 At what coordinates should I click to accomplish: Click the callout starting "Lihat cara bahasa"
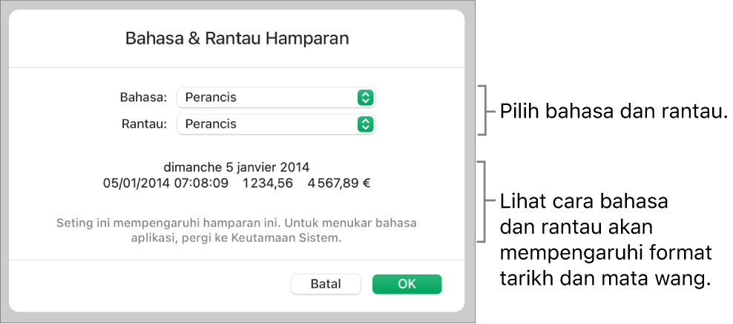(605, 242)
